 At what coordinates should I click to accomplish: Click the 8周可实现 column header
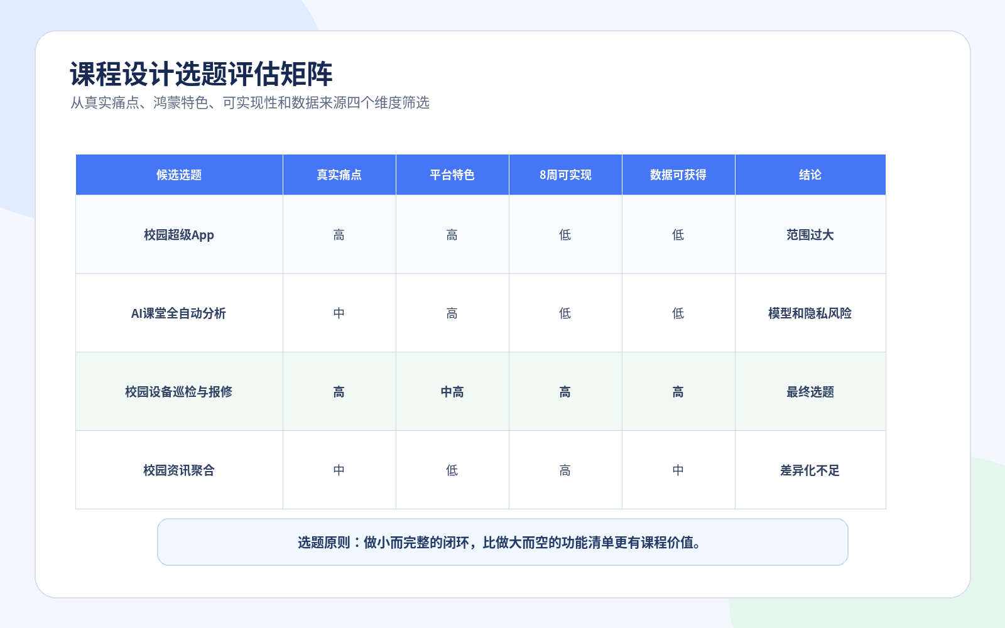[x=565, y=175]
